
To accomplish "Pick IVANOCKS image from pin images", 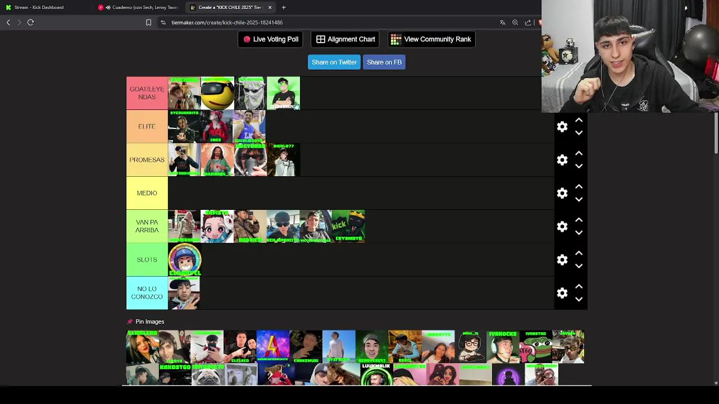I will point(503,347).
